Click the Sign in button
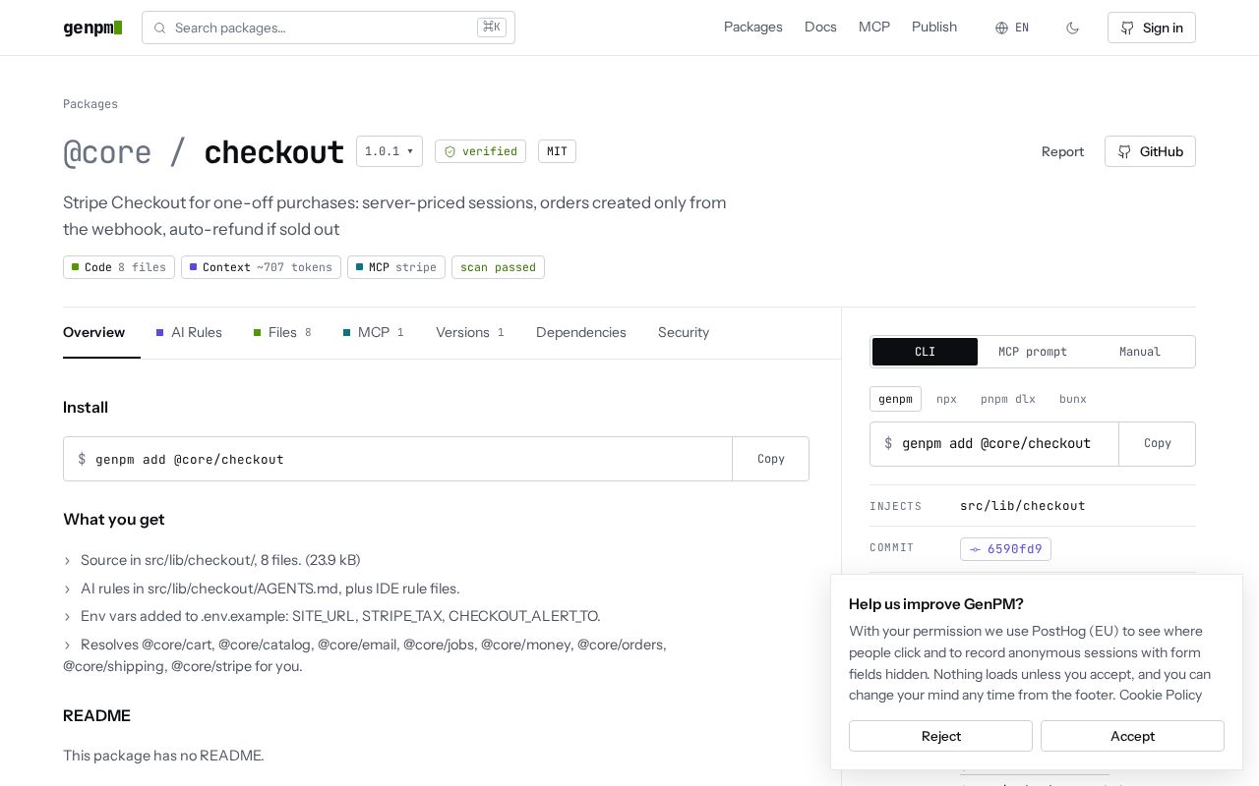The image size is (1259, 786). click(1152, 28)
